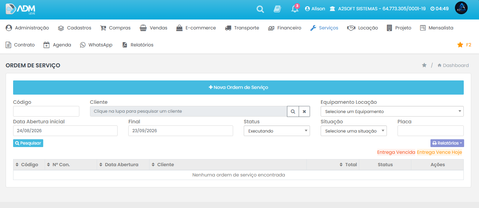Click the client search magnifier button
This screenshot has height=208, width=479.
coord(293,111)
